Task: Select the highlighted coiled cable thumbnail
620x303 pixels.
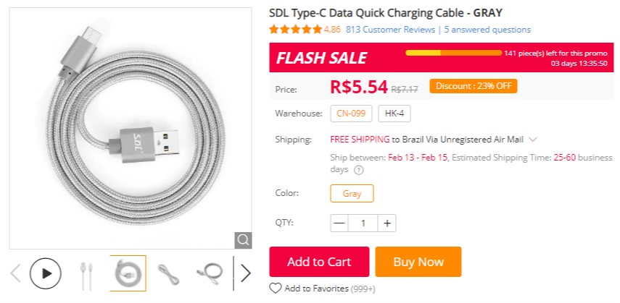Action: click(x=128, y=273)
